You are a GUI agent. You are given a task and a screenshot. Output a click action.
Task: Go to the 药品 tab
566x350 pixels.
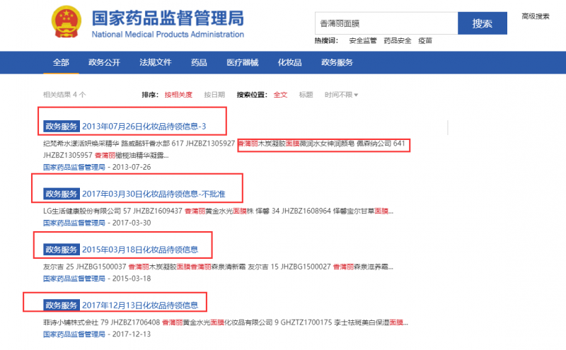click(199, 63)
